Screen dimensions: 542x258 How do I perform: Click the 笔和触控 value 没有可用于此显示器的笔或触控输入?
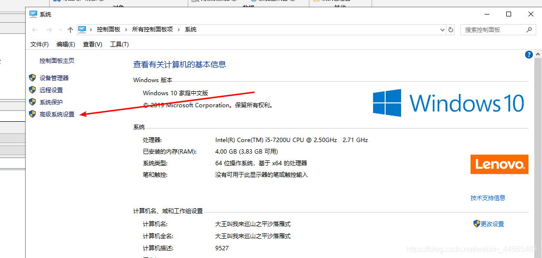[261, 175]
